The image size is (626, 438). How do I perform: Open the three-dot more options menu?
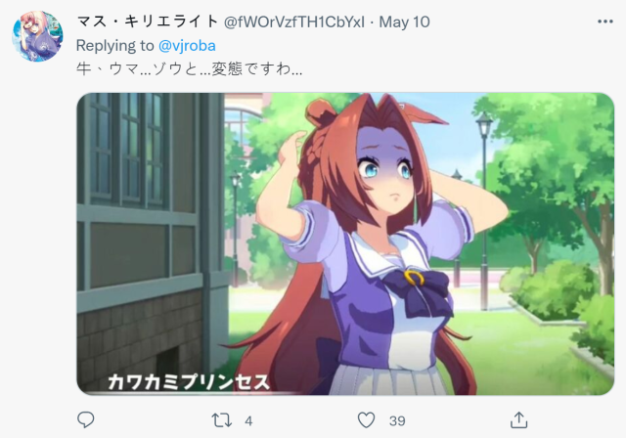tap(604, 22)
